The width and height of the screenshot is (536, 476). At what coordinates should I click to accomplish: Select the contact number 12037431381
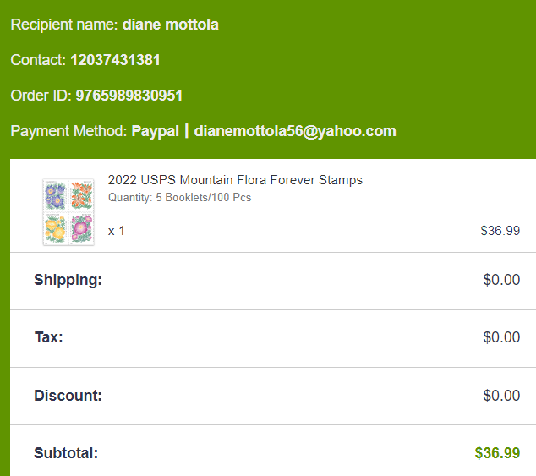pyautogui.click(x=115, y=60)
